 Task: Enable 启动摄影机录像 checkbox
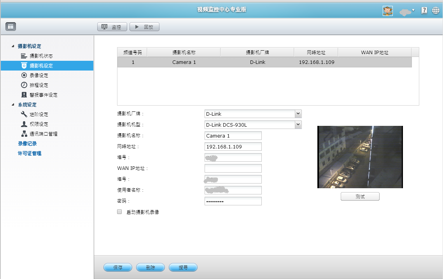coord(119,212)
